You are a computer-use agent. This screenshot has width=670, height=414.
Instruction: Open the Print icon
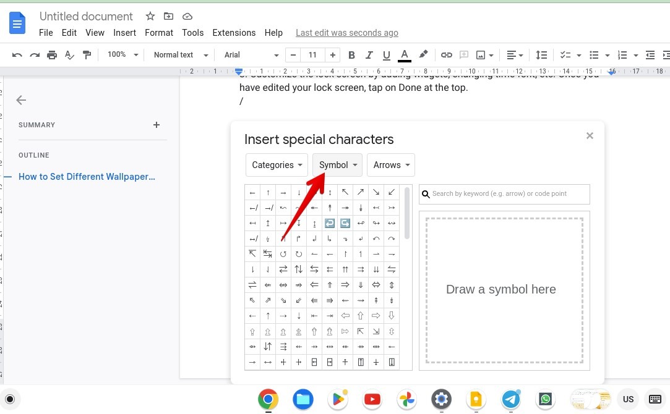52,54
